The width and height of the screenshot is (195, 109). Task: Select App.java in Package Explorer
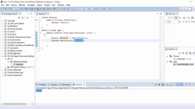pos(18,64)
